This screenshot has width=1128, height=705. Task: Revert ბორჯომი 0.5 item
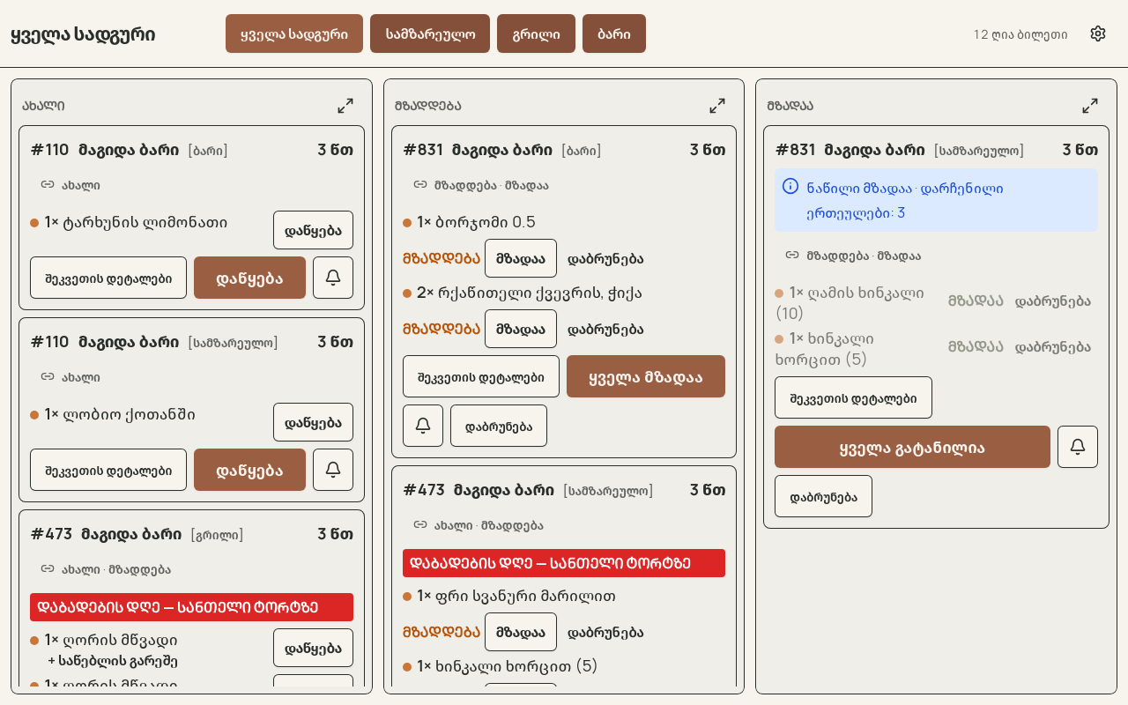tap(605, 259)
